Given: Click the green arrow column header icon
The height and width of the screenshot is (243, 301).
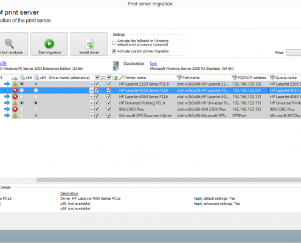Looking at the screenshot, I should [x=115, y=78].
